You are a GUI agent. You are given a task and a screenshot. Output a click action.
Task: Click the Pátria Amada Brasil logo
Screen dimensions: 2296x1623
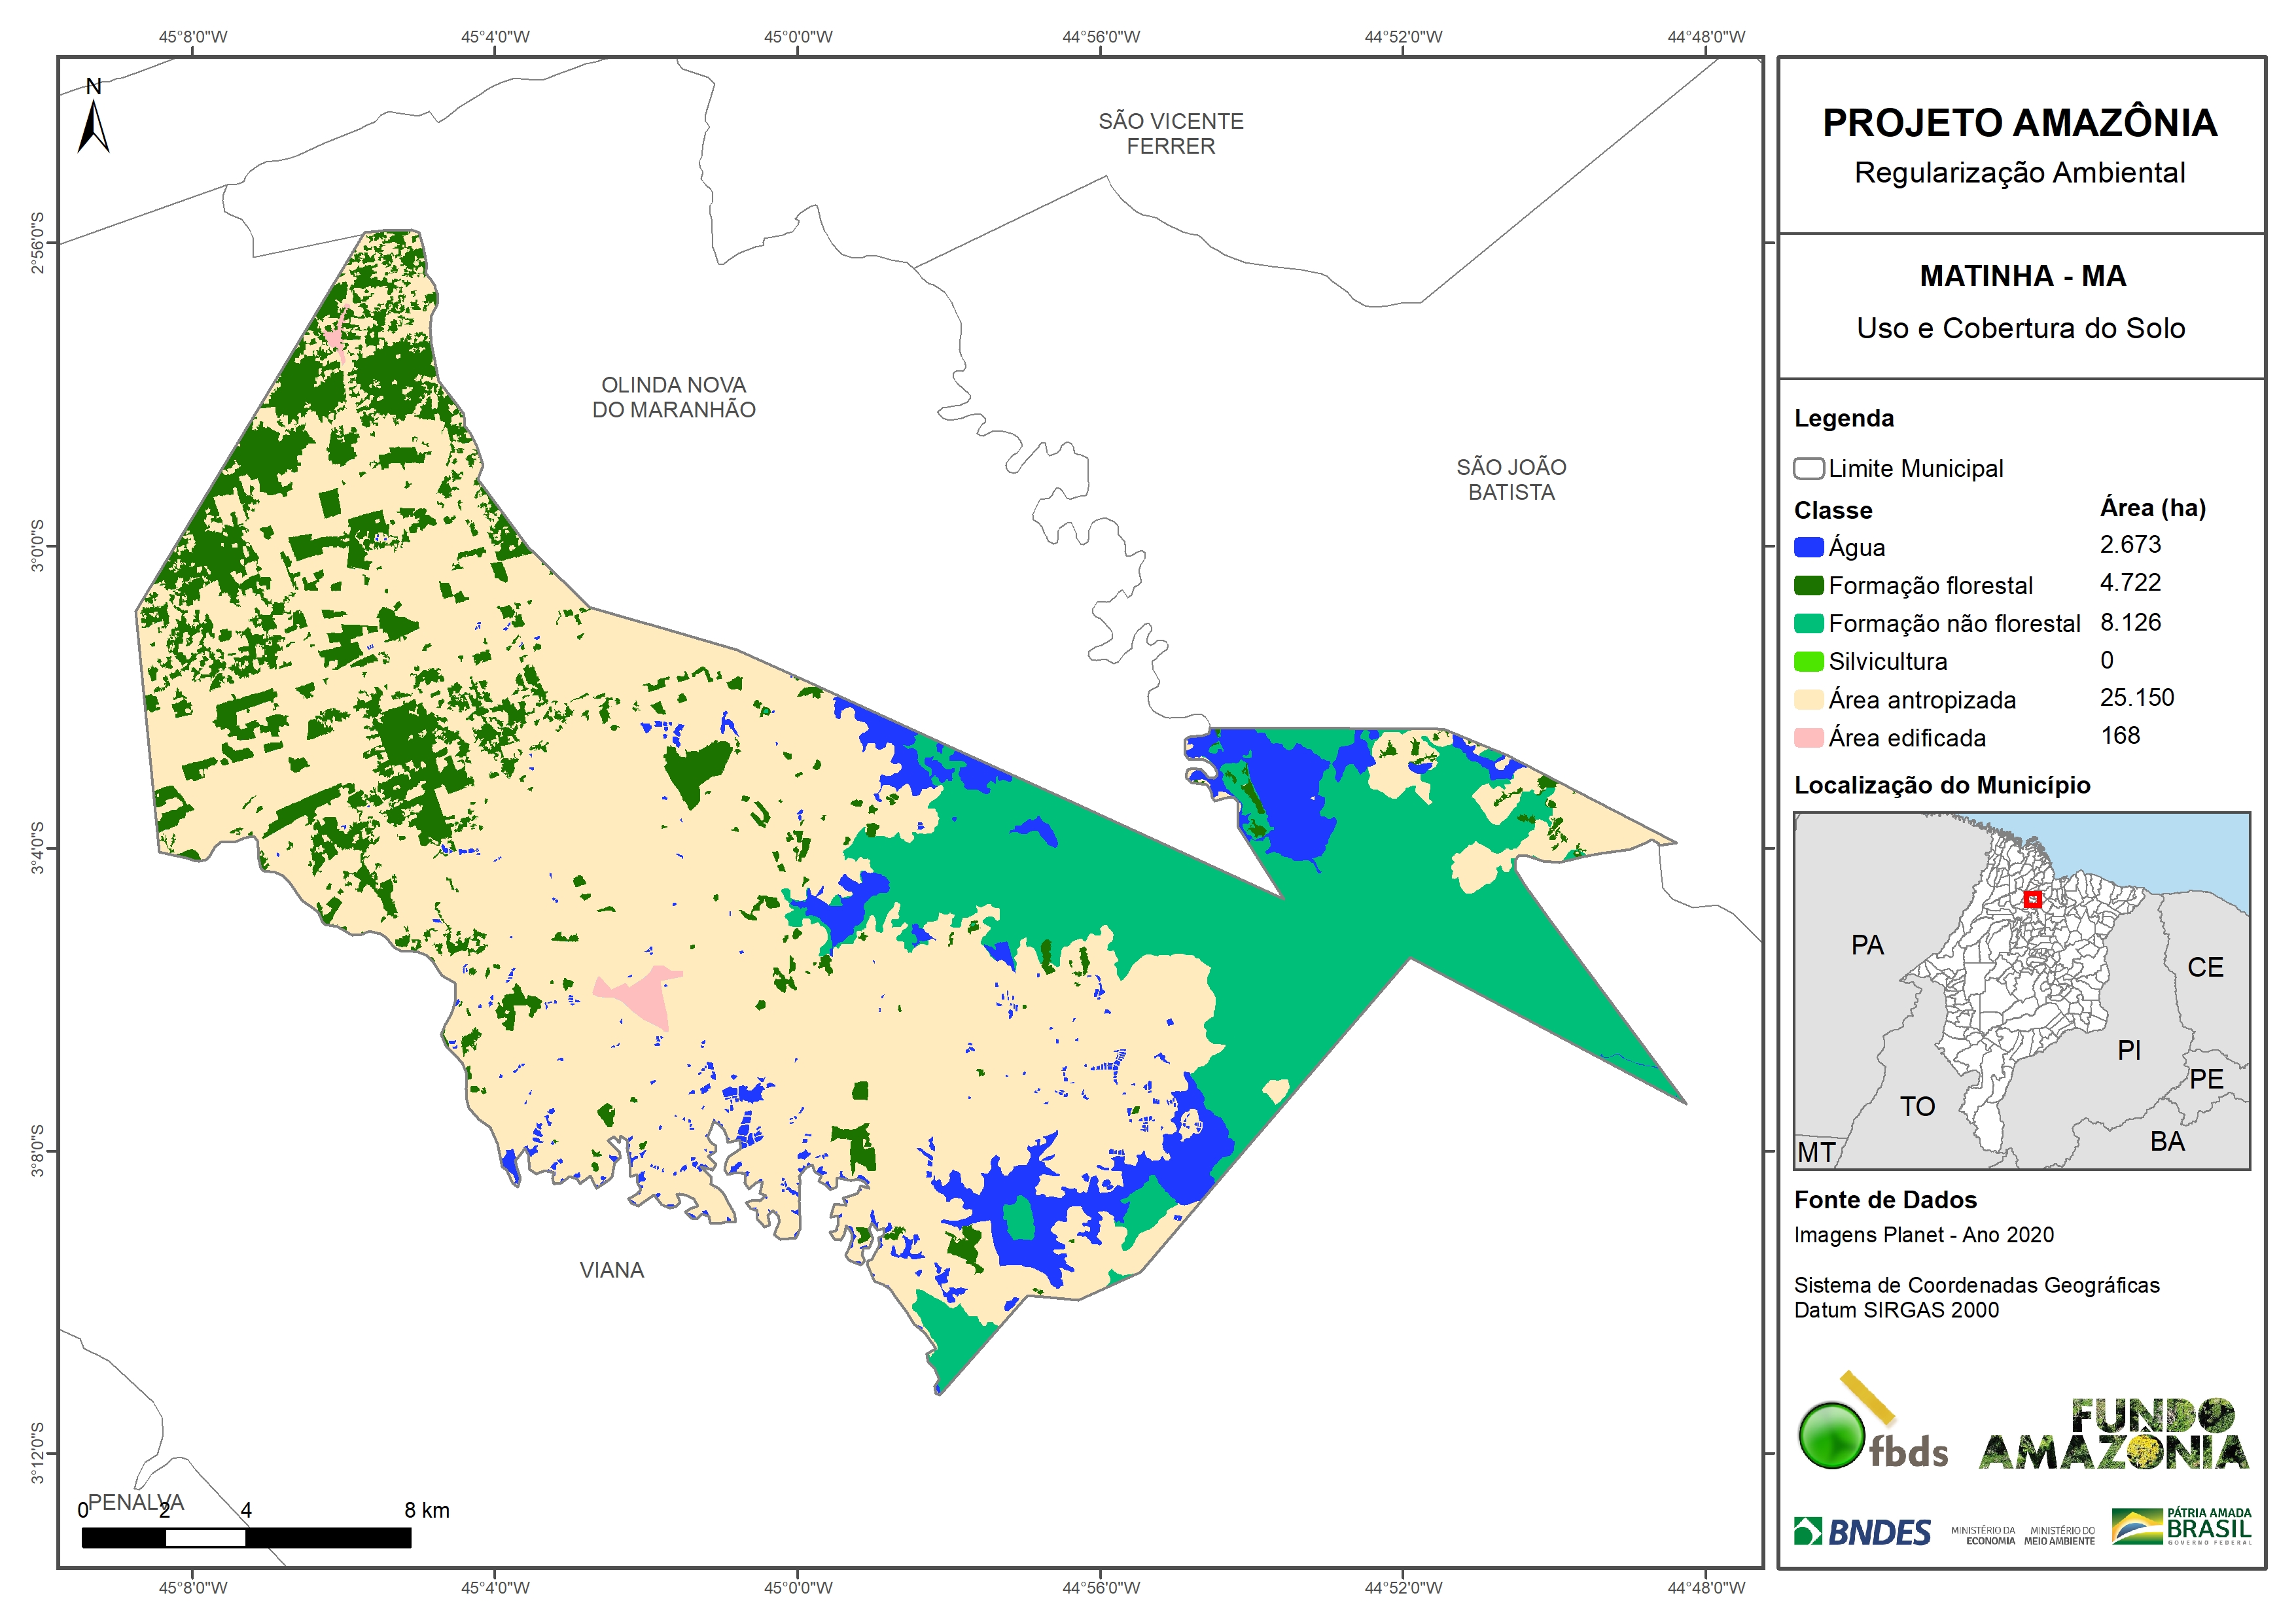(x=2182, y=1526)
